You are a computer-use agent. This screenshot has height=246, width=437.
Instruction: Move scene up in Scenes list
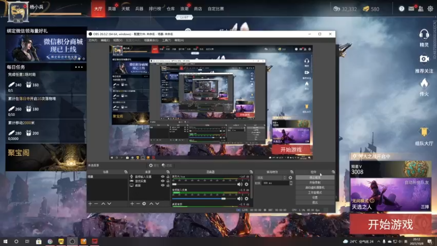click(103, 204)
